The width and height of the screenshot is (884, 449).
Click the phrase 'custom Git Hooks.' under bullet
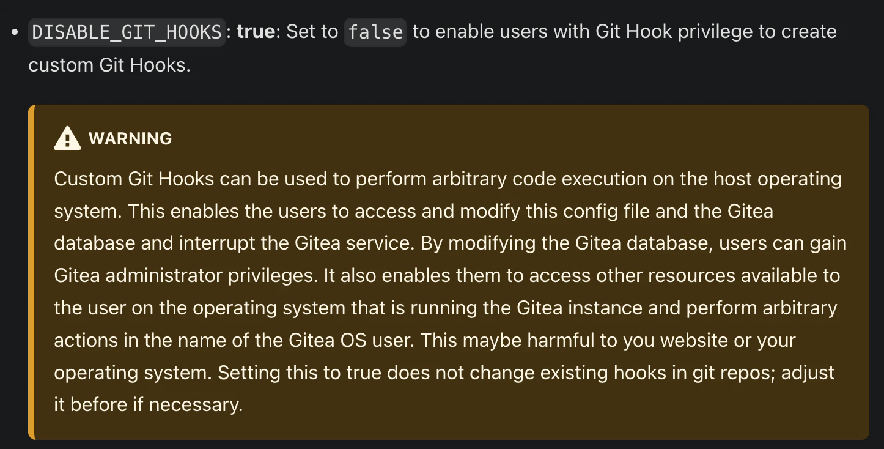[x=109, y=65]
